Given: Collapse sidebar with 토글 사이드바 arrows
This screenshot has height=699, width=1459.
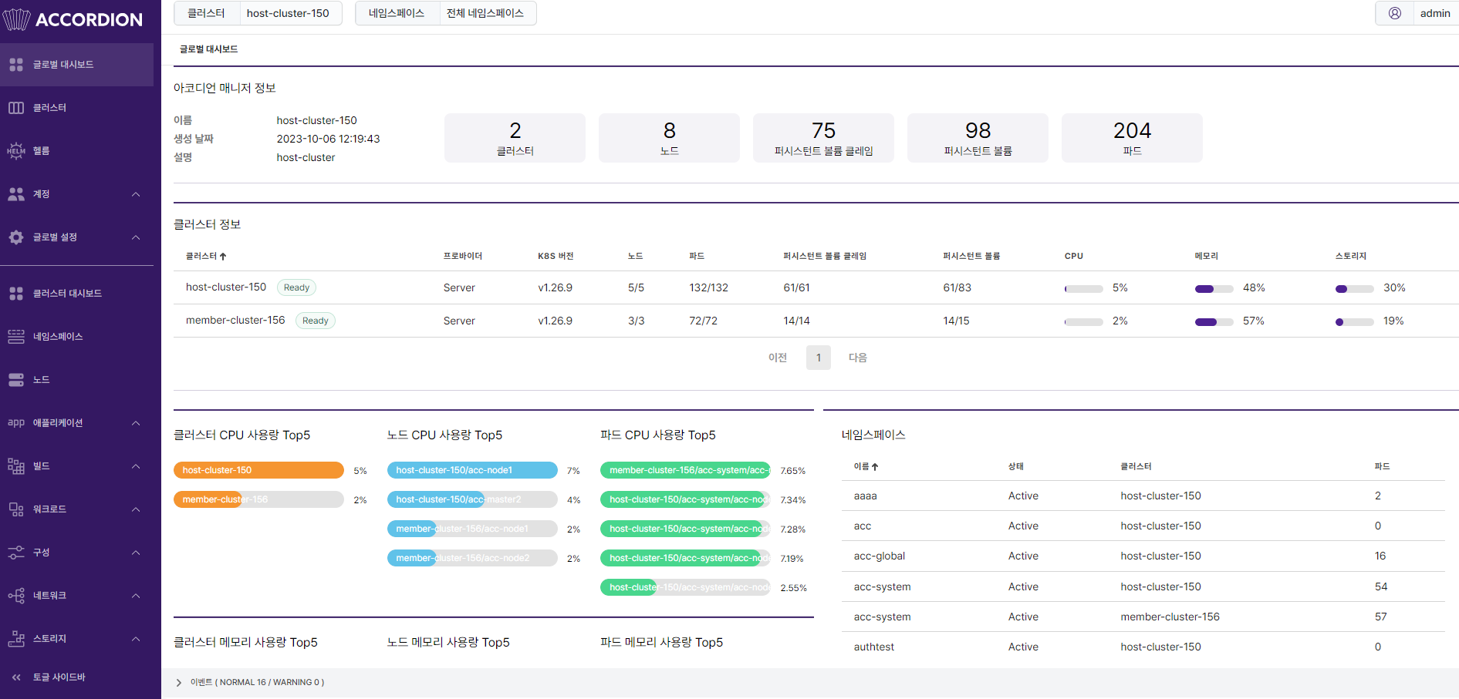Looking at the screenshot, I should 16,677.
